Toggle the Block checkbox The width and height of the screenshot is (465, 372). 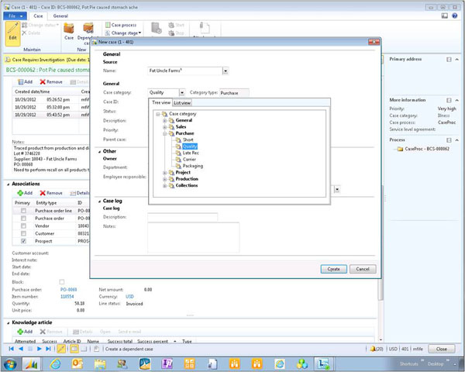(62, 282)
